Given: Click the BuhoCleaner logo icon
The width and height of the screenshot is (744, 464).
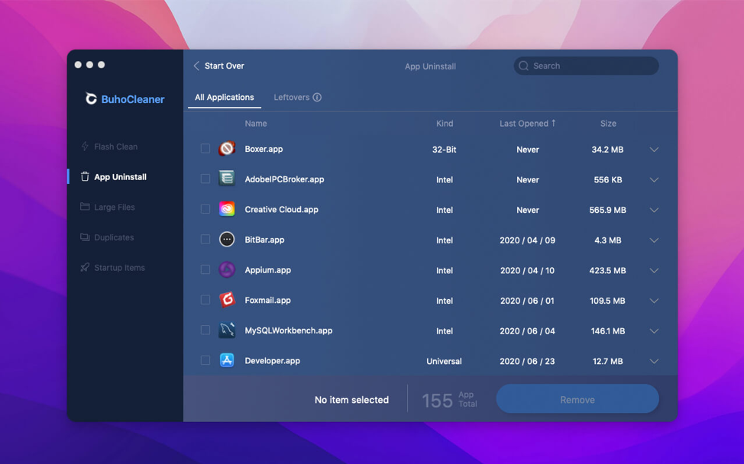Looking at the screenshot, I should pyautogui.click(x=91, y=98).
